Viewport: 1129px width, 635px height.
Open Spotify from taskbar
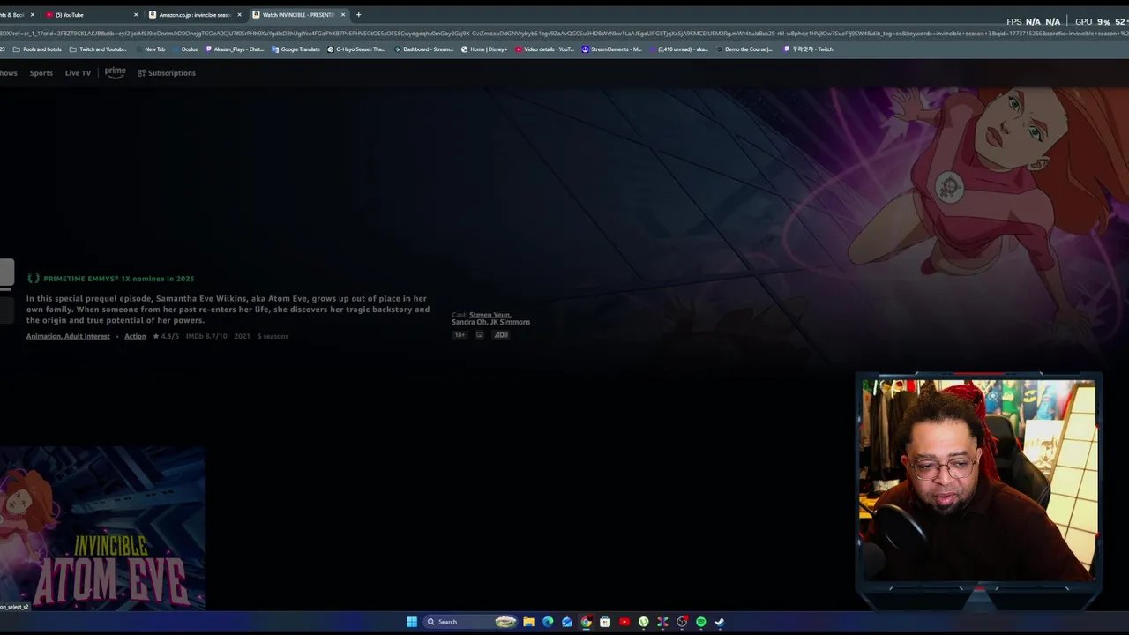pyautogui.click(x=701, y=622)
